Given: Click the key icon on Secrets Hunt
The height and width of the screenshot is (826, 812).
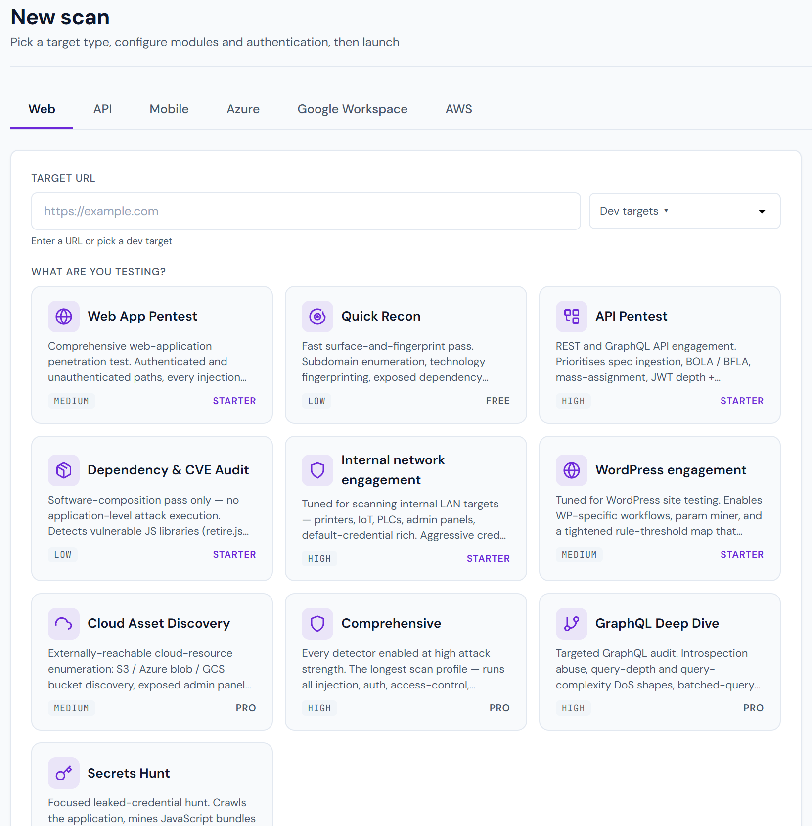Looking at the screenshot, I should (x=64, y=773).
